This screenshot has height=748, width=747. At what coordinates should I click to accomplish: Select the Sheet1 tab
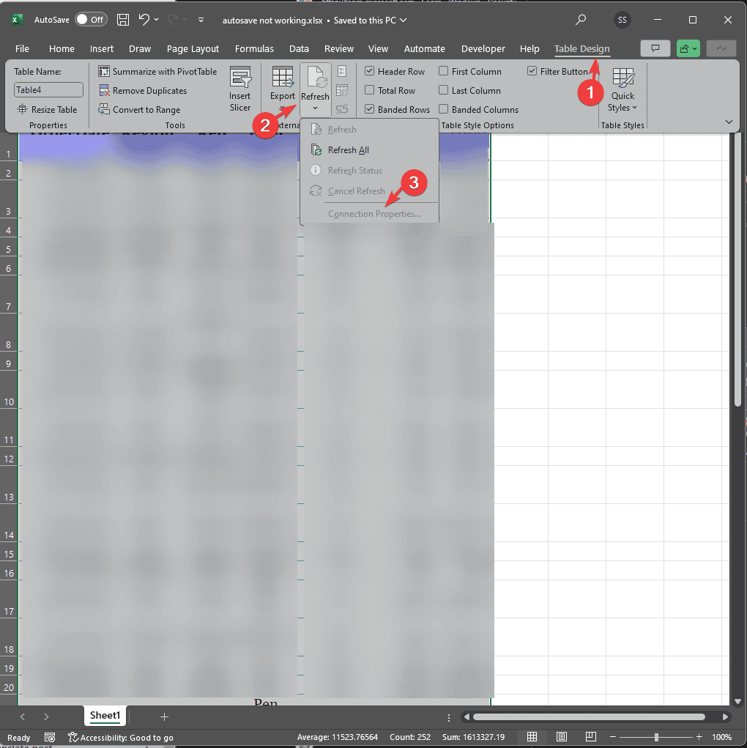click(105, 715)
